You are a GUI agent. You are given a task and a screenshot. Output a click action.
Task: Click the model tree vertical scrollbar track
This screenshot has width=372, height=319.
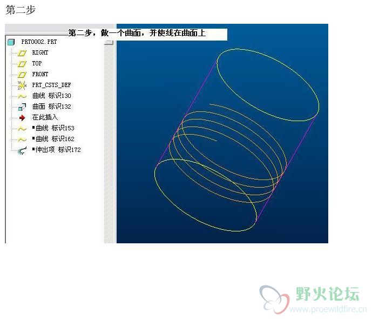(x=109, y=143)
